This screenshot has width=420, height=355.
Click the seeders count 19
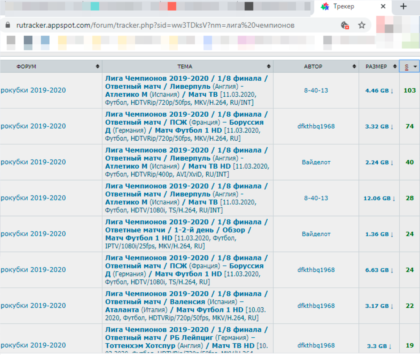[409, 346]
